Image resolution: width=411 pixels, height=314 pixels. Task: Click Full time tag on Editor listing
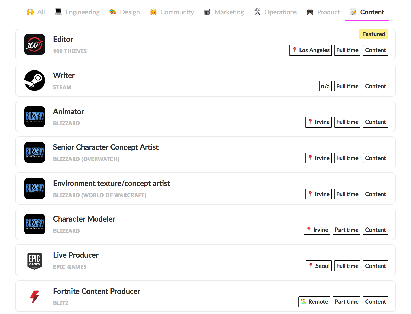347,50
